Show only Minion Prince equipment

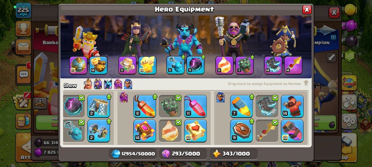coord(108,84)
